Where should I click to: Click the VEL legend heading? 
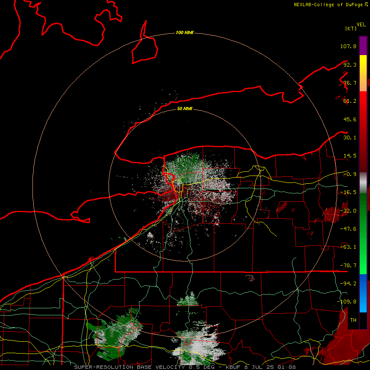coord(361,25)
